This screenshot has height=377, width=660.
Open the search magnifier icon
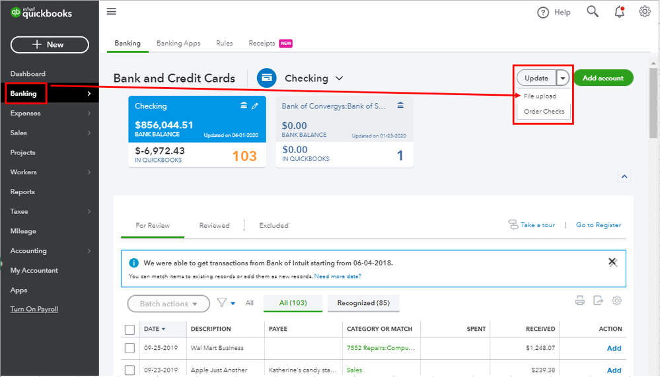[593, 12]
